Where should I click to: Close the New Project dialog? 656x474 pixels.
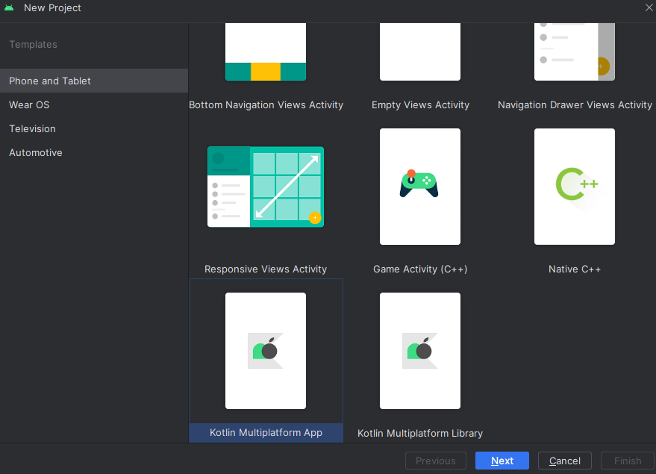(x=649, y=7)
